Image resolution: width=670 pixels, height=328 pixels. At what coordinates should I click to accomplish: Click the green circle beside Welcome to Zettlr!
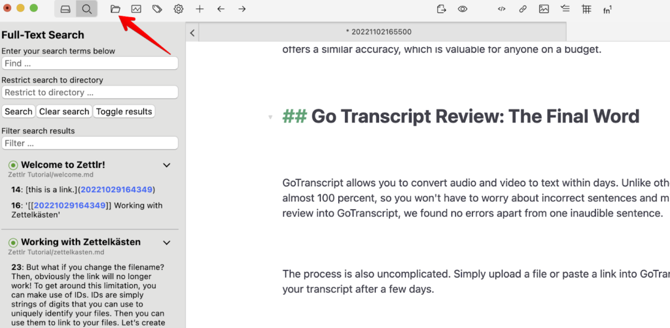13,165
